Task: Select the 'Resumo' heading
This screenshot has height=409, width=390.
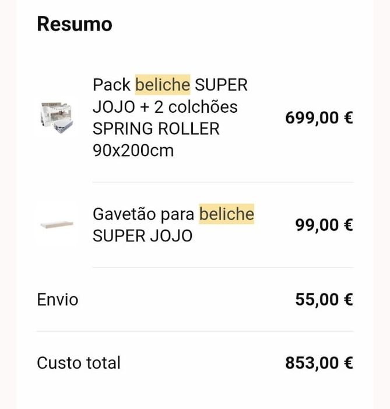Action: [x=75, y=25]
